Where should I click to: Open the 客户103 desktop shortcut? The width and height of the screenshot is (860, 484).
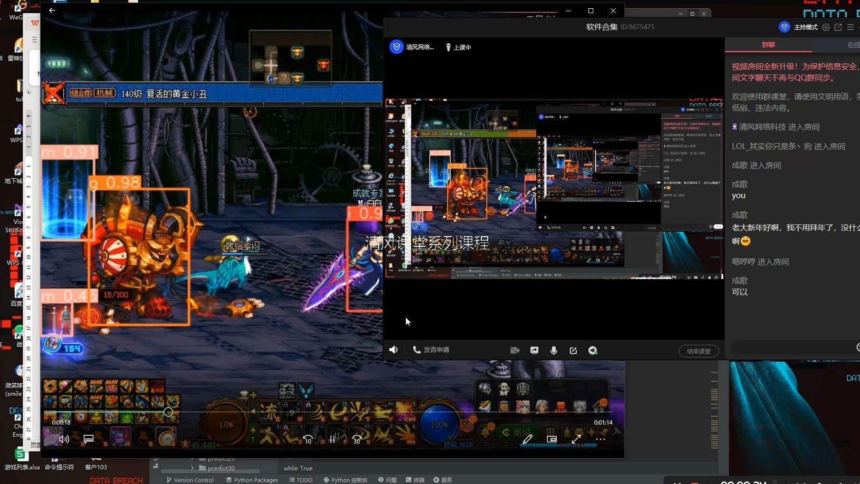tap(96, 463)
